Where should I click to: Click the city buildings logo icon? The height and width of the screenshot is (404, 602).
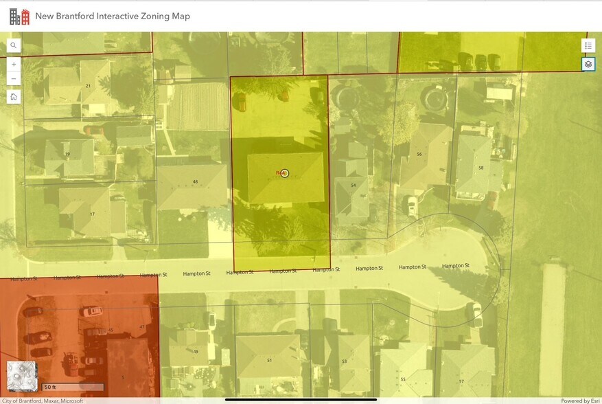pos(19,16)
